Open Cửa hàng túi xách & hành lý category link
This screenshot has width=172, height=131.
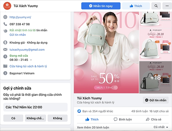28,66
